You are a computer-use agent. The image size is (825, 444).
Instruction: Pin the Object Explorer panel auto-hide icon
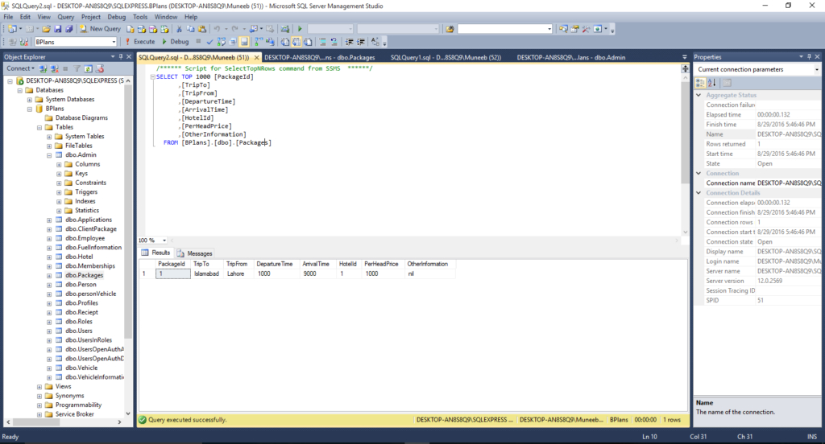(x=121, y=57)
